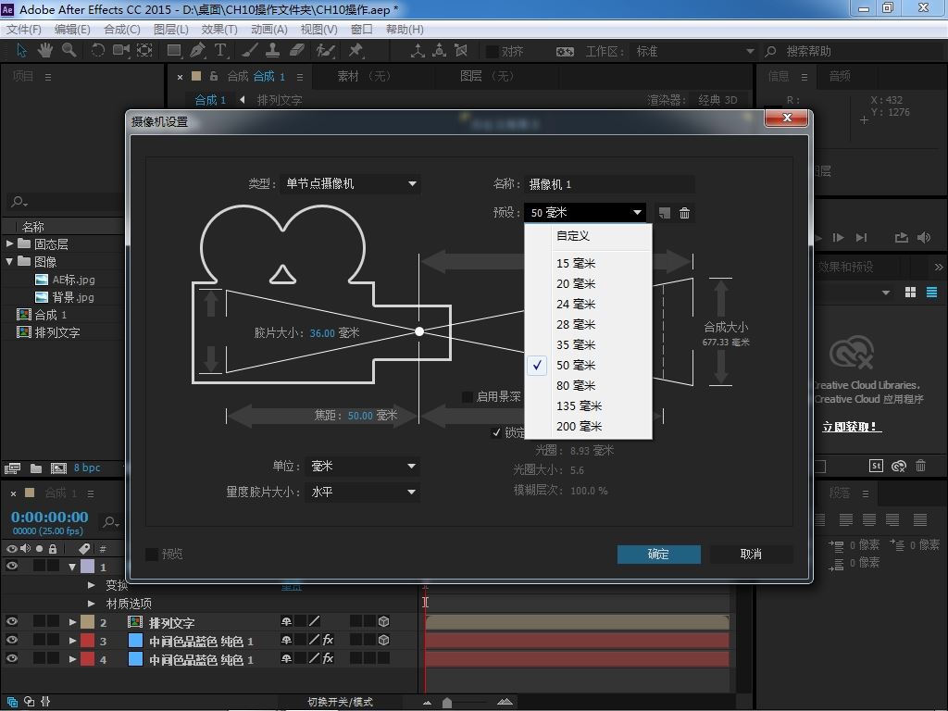Select the Clone Stamp tool

pos(273,50)
